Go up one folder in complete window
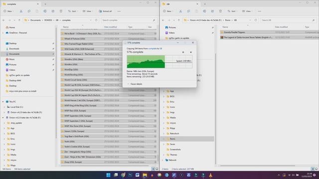The image size is (319, 179). click(x=19, y=20)
